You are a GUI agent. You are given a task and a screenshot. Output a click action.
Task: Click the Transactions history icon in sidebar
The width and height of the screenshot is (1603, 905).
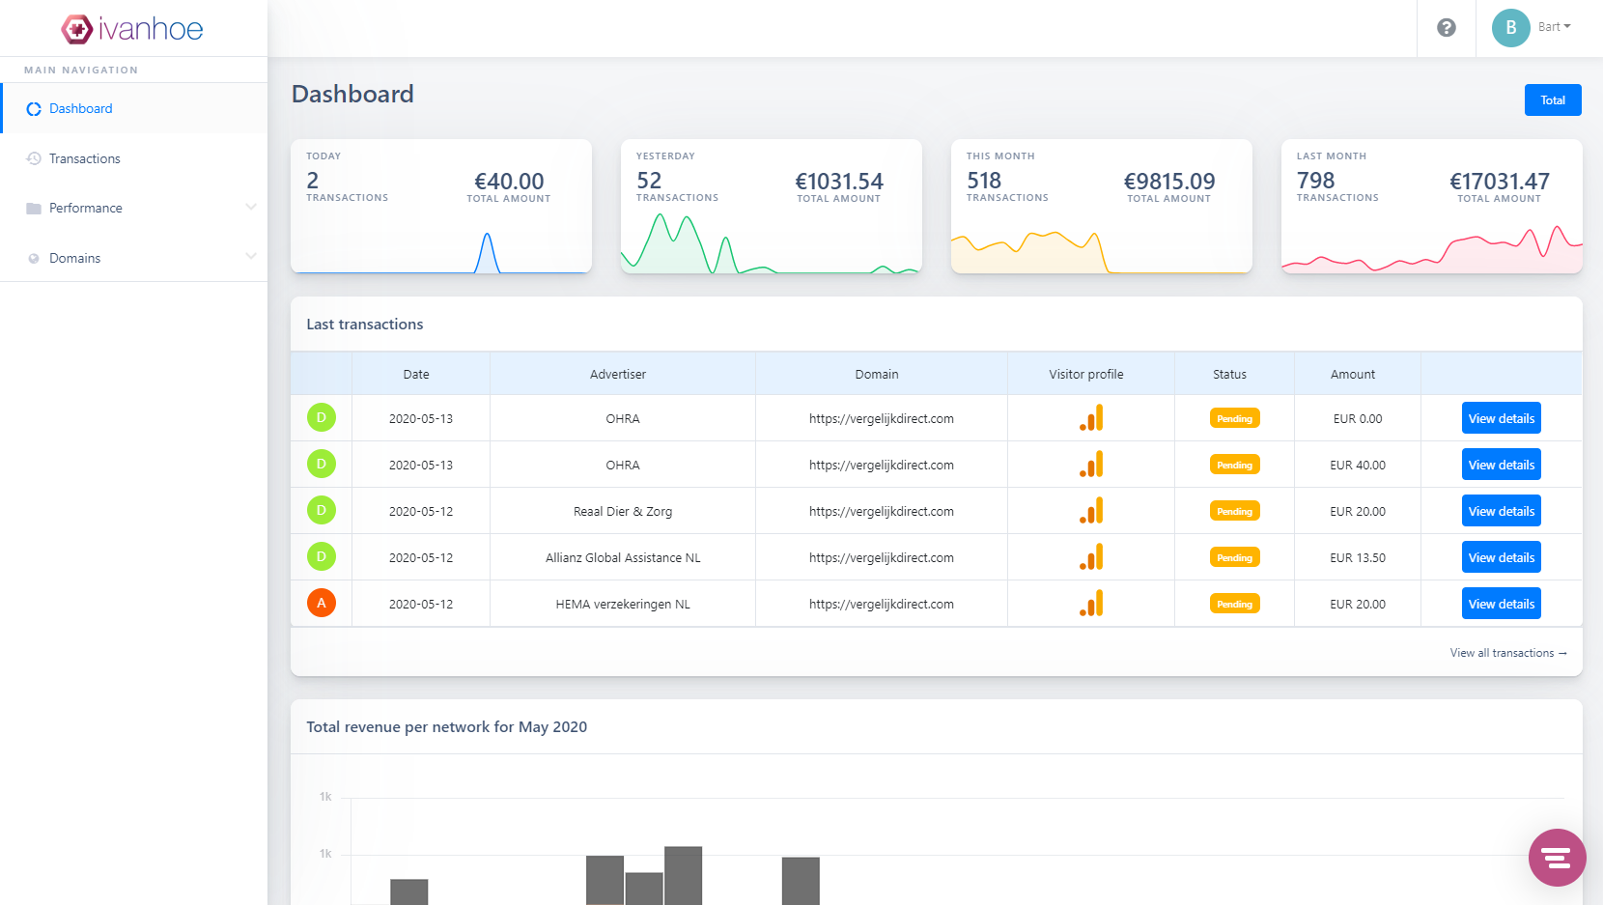pyautogui.click(x=34, y=158)
